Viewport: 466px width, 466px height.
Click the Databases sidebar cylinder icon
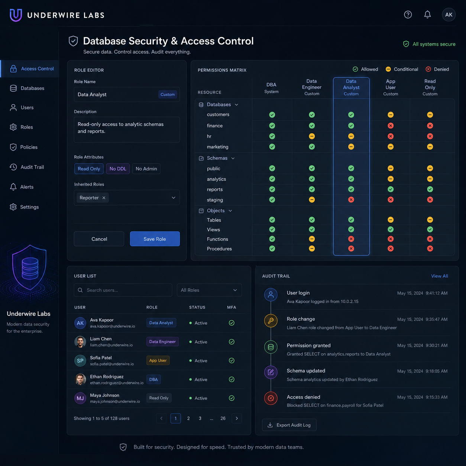tap(13, 88)
